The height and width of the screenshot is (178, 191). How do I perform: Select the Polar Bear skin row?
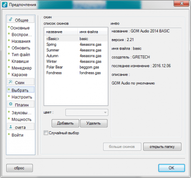point(76,67)
